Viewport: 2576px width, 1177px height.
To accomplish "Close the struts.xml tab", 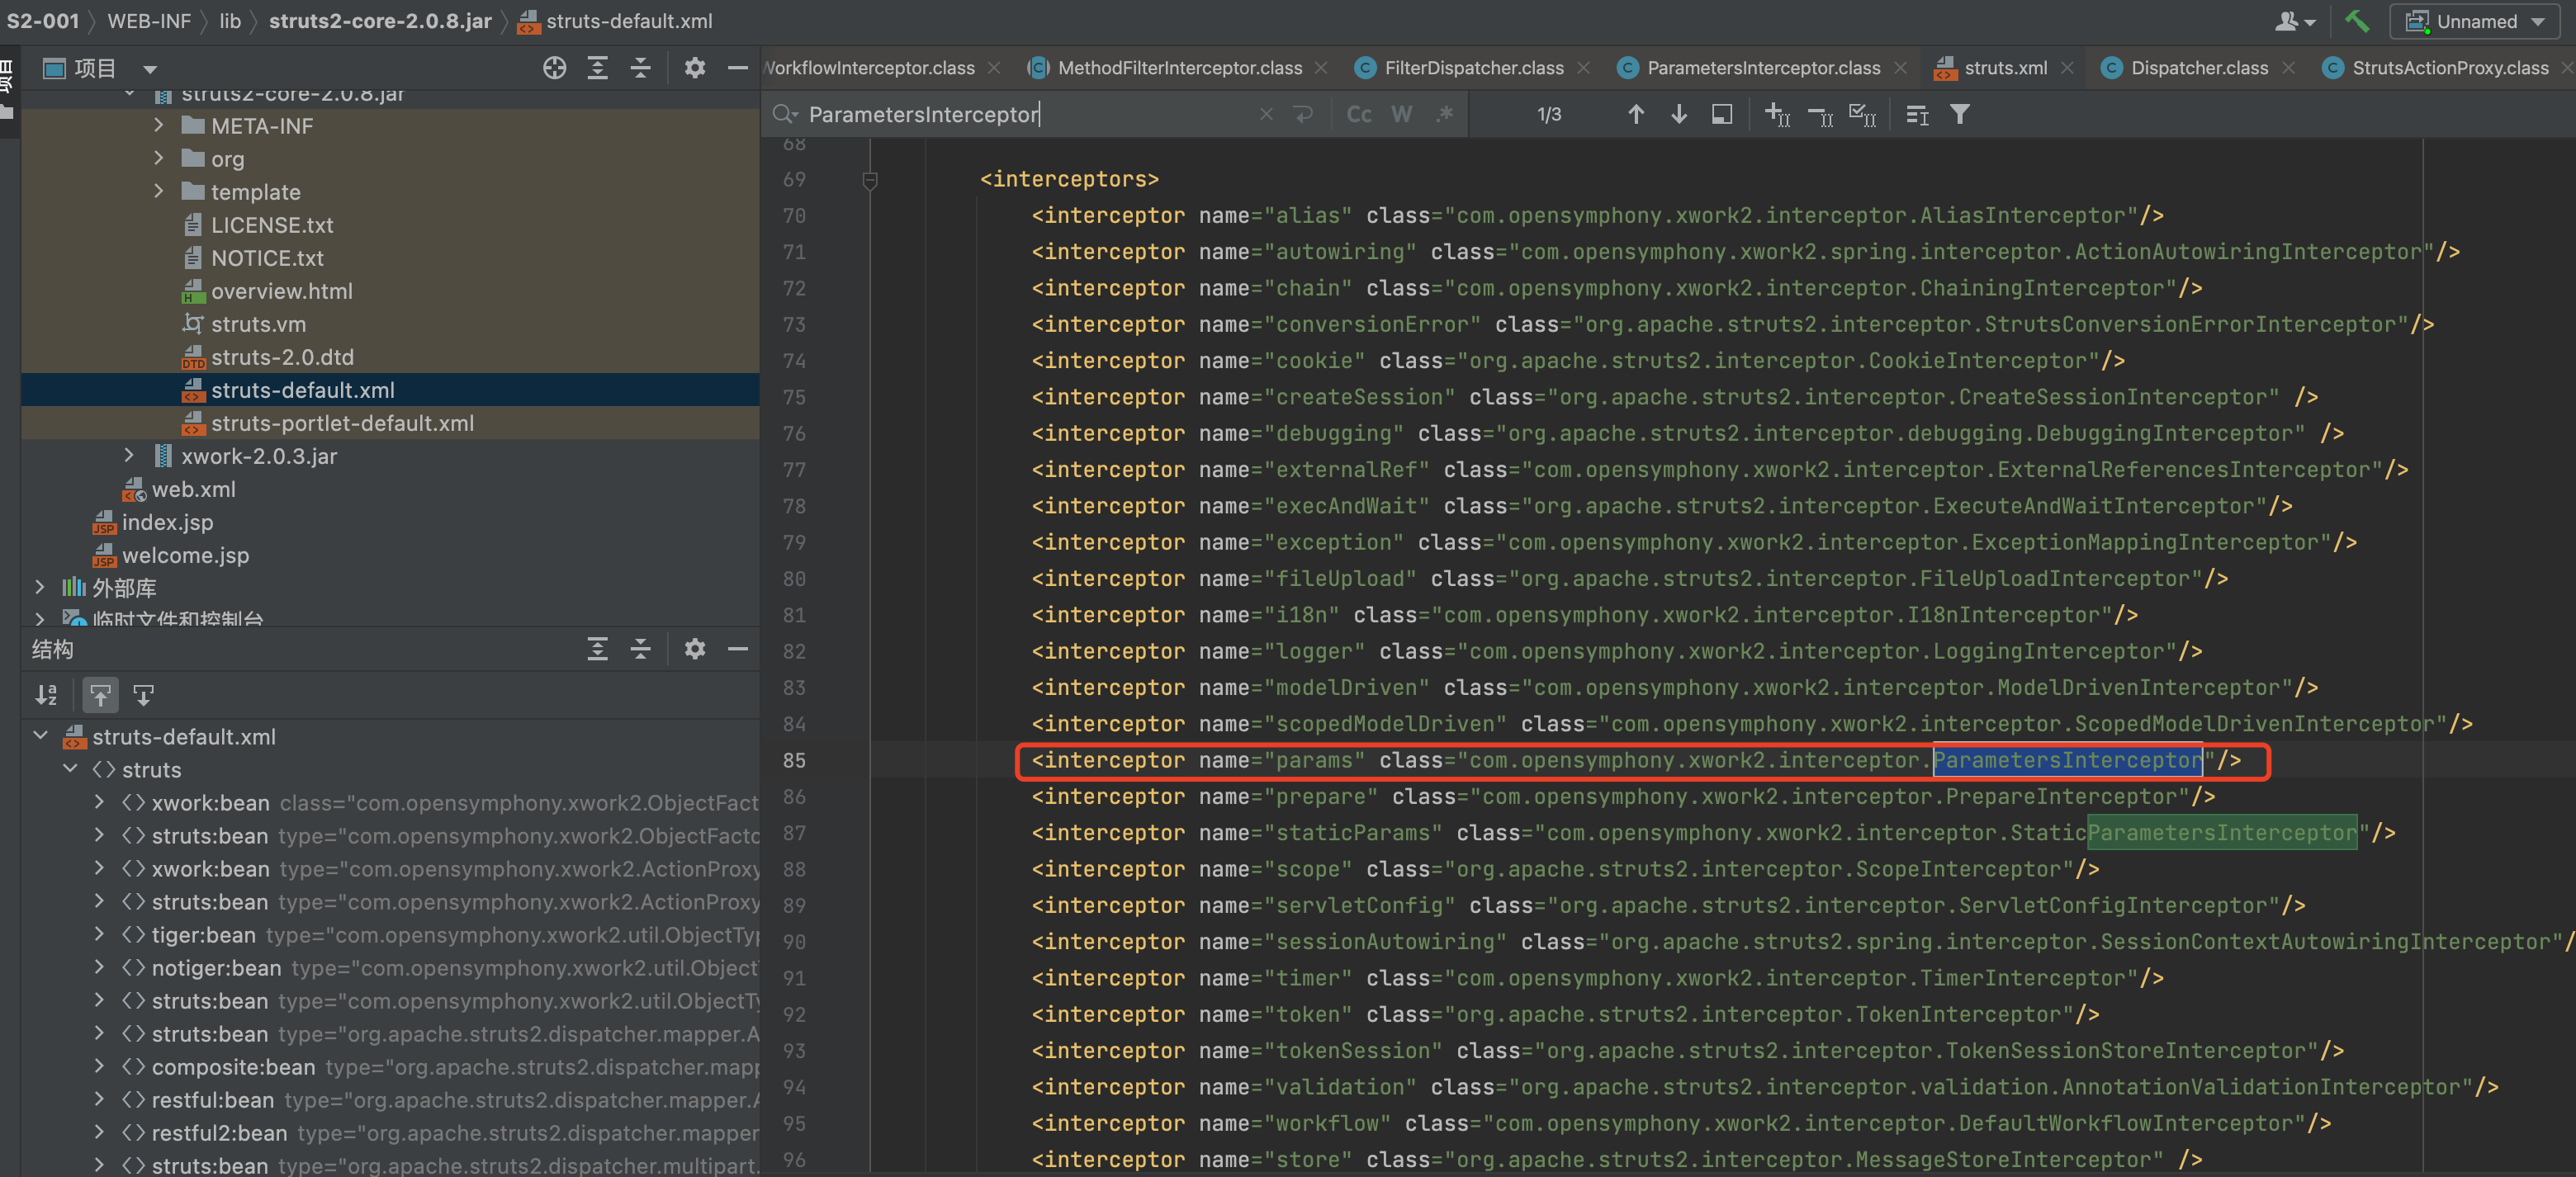I will 2067,68.
